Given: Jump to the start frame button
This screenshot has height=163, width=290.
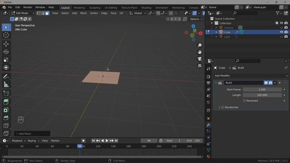Looking at the screenshot, I should [x=93, y=141].
